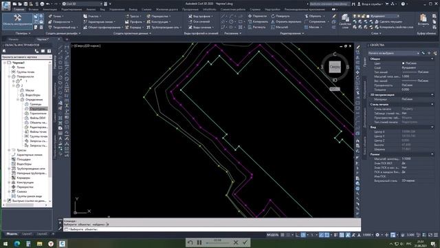Collapse the 3D-визуализация properties section

[432, 95]
